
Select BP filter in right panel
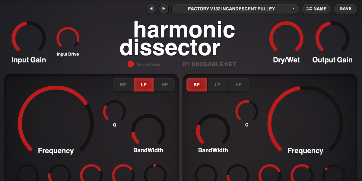(197, 85)
